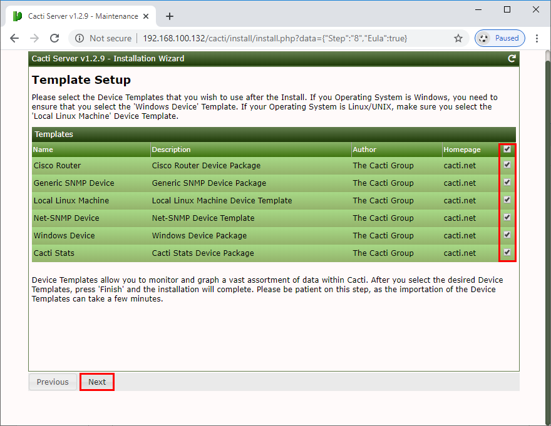551x426 pixels.
Task: Uncheck the Windows Device checkbox
Action: point(507,235)
